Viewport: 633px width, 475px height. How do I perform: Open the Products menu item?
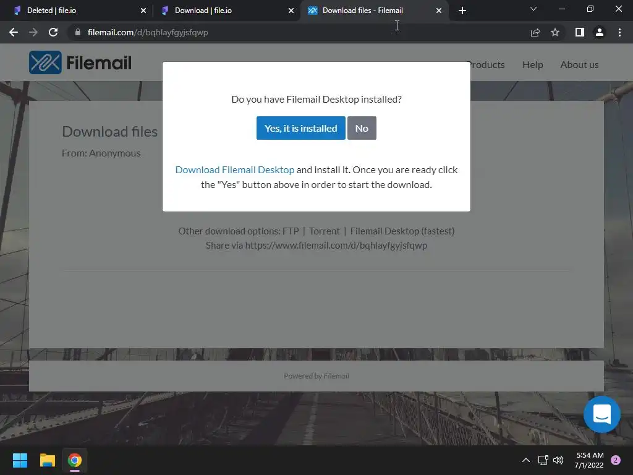point(486,64)
